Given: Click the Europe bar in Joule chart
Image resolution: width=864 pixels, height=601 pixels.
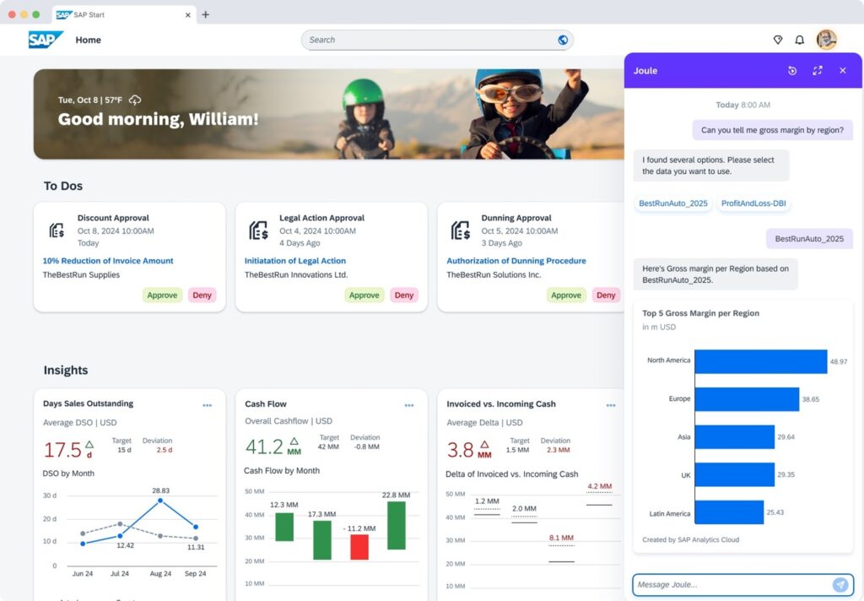Looking at the screenshot, I should 747,399.
